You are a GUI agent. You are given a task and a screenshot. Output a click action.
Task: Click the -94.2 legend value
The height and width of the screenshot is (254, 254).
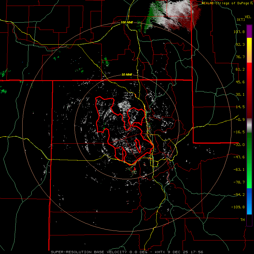pyautogui.click(x=239, y=195)
